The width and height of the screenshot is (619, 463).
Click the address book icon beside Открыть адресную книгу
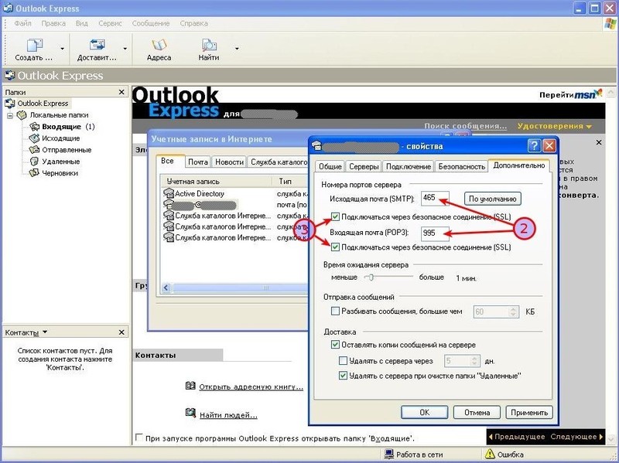click(190, 385)
